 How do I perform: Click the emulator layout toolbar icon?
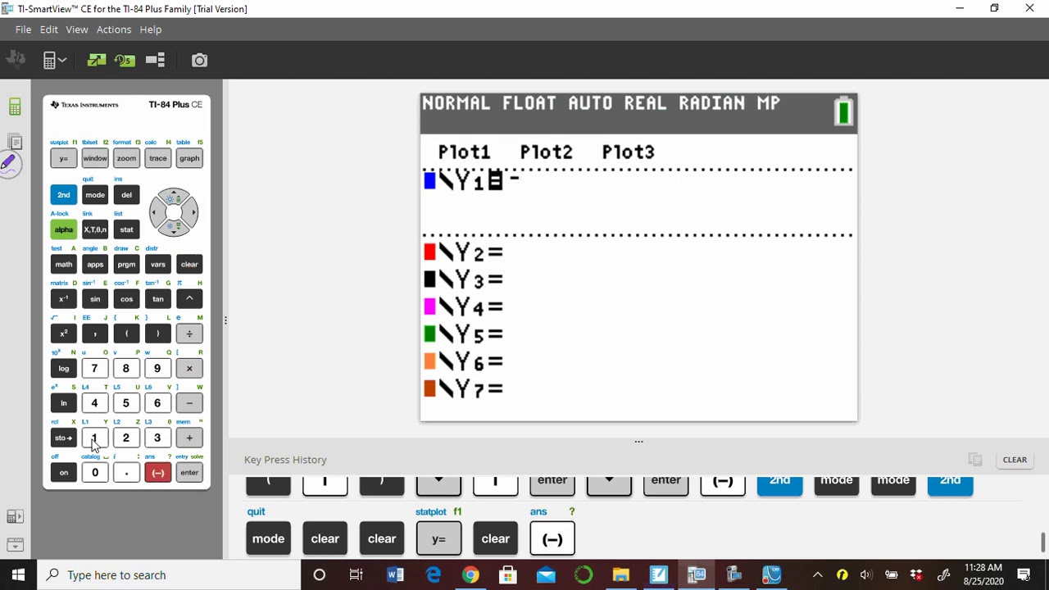point(156,60)
